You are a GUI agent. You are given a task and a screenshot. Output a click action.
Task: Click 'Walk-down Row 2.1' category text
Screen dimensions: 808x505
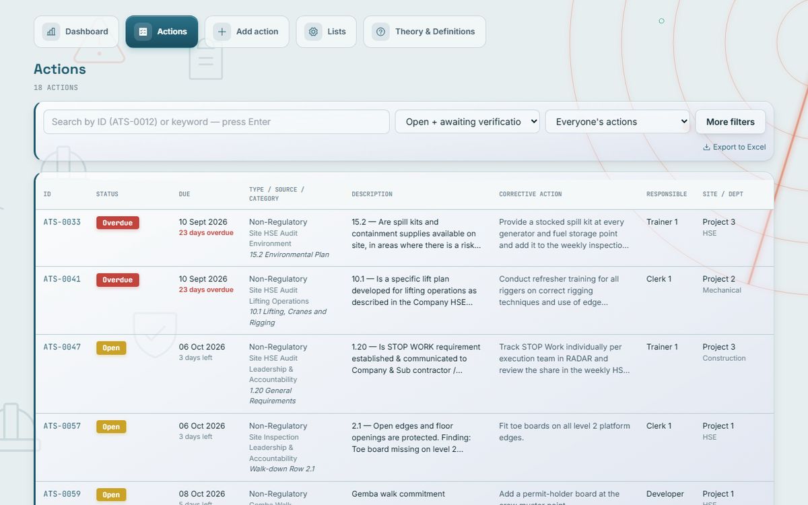[282, 469]
